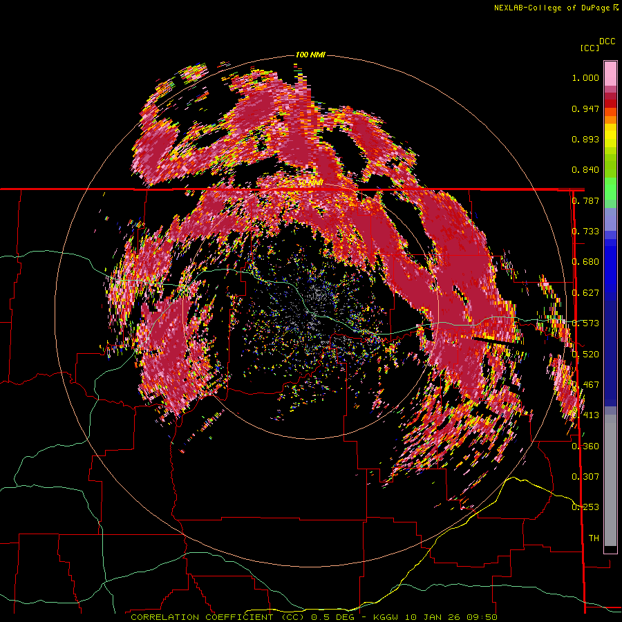Select the 0.253 legend value
622x622 pixels.
pyautogui.click(x=585, y=507)
